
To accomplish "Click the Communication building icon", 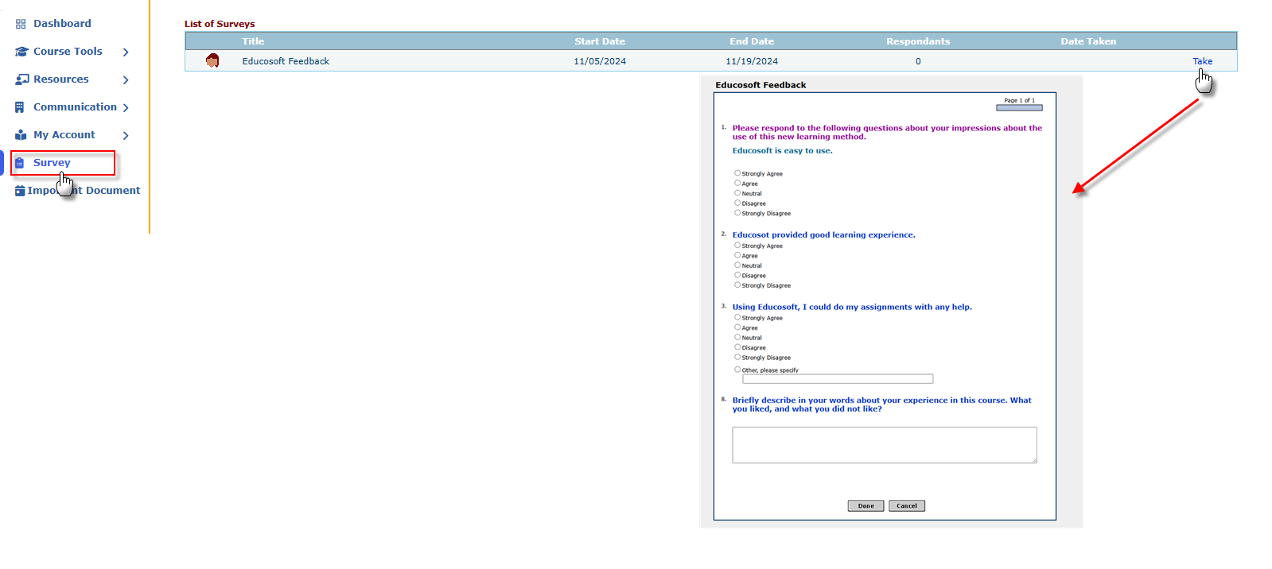I will [x=20, y=107].
